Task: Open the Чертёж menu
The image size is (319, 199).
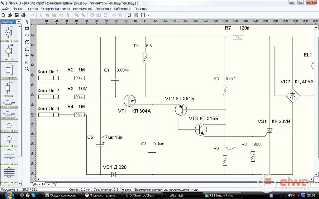Action: pyautogui.click(x=32, y=9)
